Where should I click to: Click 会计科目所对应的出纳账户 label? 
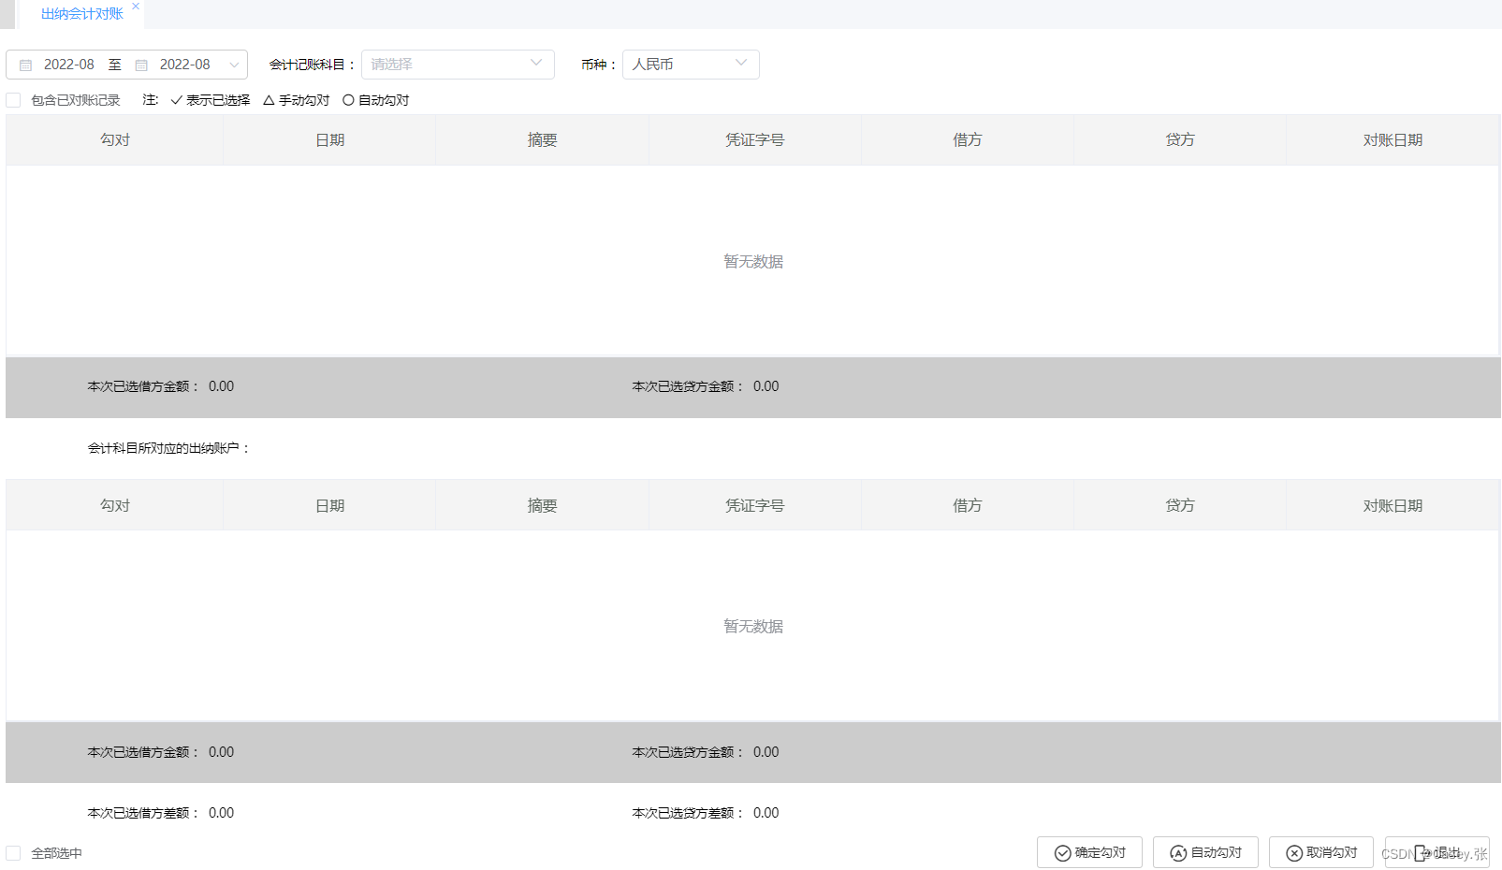click(168, 448)
